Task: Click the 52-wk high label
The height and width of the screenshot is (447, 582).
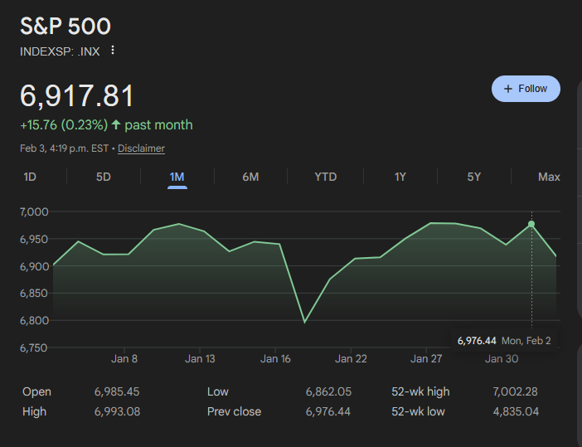Action: coord(420,391)
